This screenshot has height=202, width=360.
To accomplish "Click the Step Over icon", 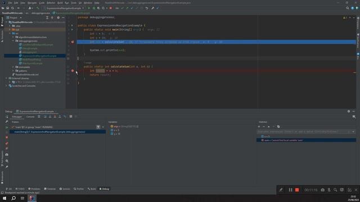I will click(45, 117).
